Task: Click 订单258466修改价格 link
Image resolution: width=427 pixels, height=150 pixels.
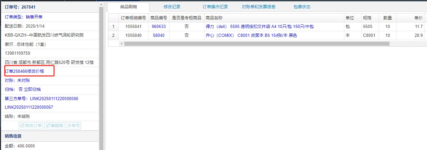Action: click(24, 72)
